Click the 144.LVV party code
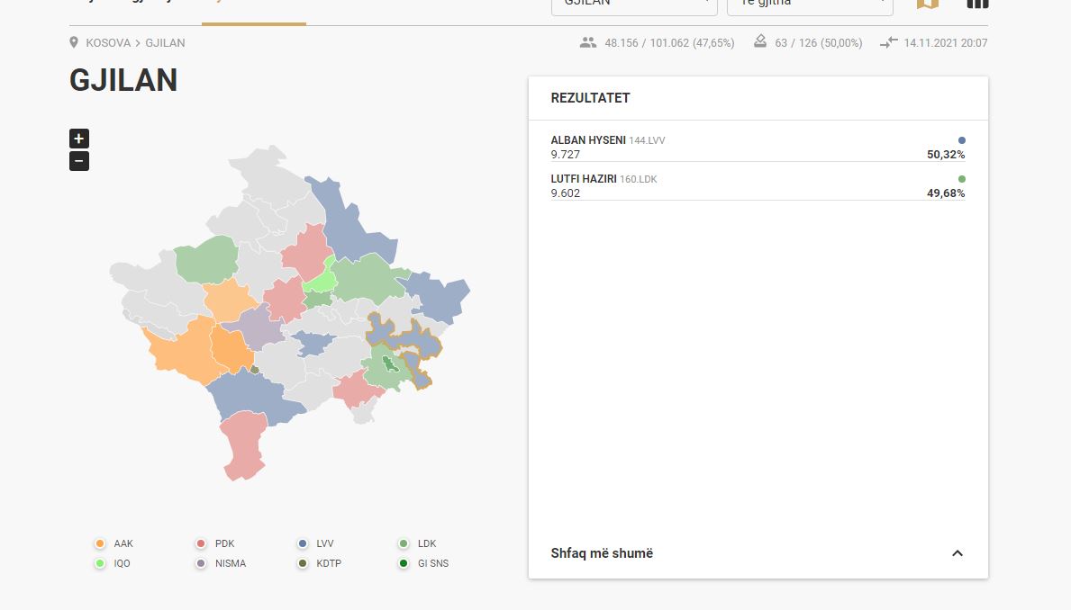 647,140
